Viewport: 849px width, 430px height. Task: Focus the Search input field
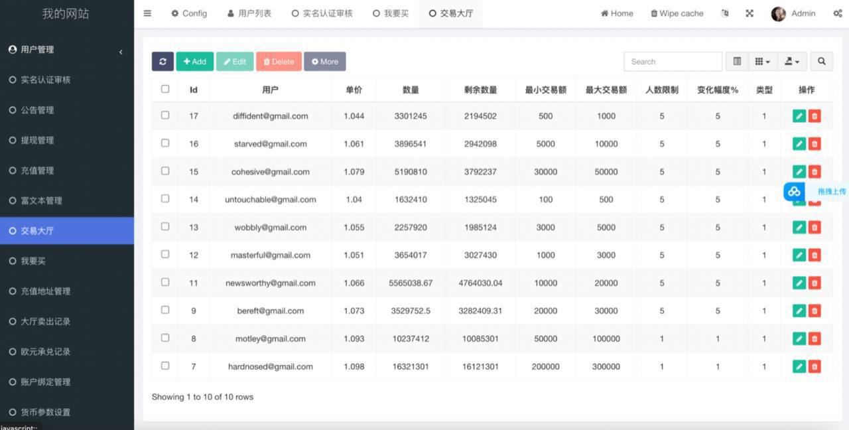pyautogui.click(x=673, y=62)
